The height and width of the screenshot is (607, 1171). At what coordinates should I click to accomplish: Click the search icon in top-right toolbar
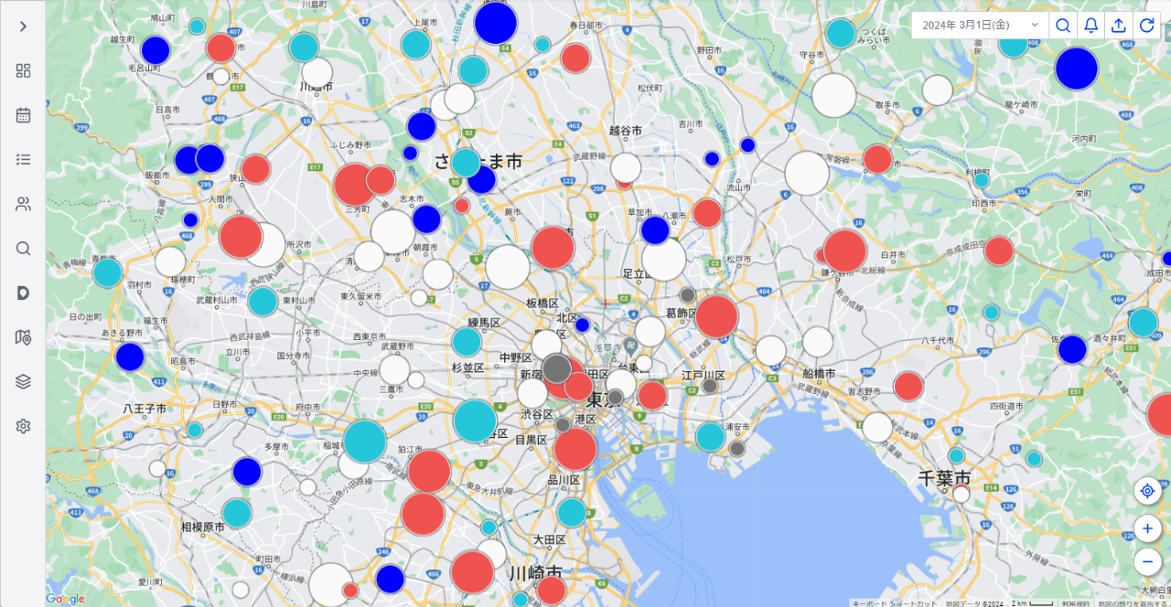coord(1062,26)
